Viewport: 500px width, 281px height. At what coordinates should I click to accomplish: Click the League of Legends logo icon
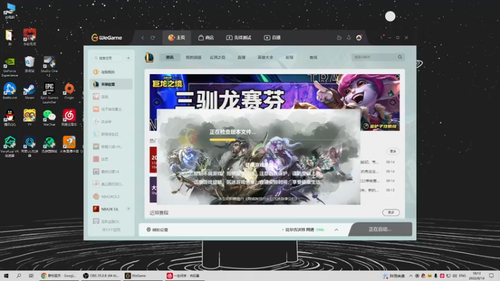pyautogui.click(x=149, y=57)
